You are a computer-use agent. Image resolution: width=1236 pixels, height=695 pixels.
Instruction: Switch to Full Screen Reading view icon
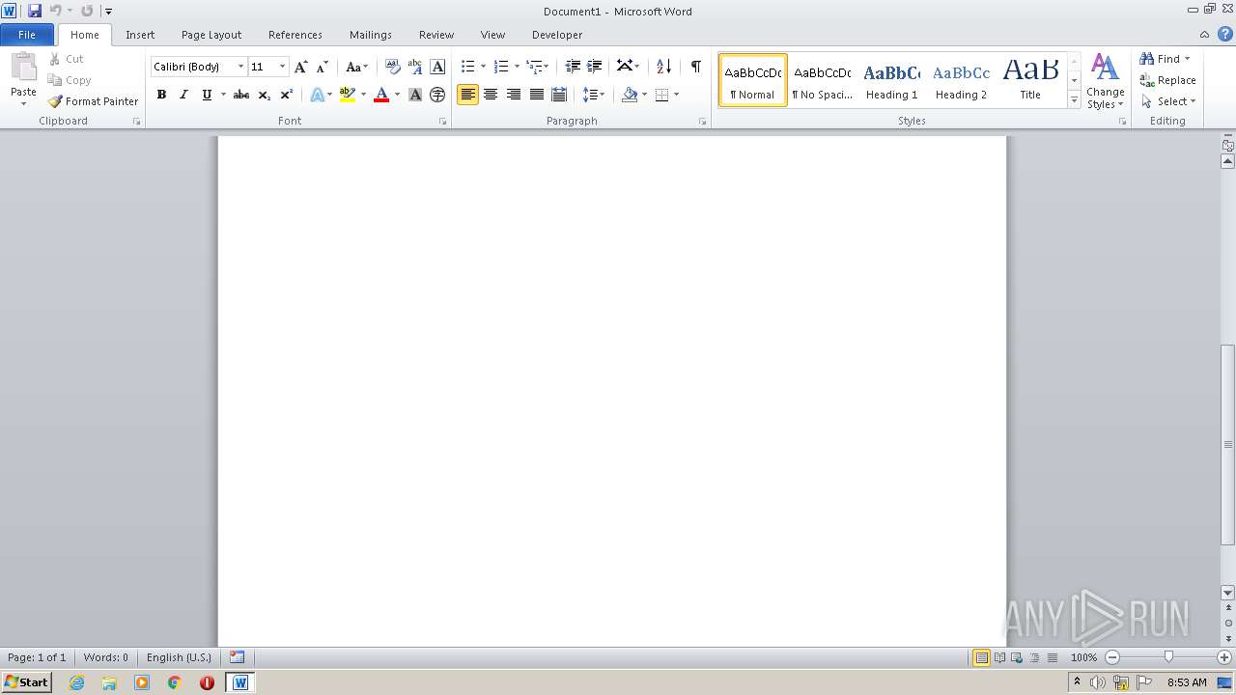[x=999, y=657]
